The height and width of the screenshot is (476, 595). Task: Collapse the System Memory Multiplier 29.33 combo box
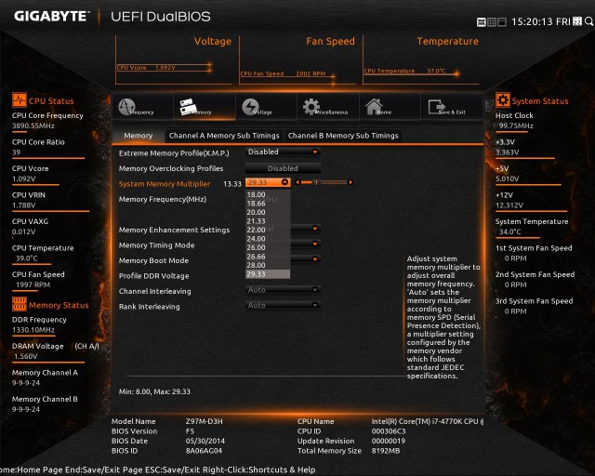tap(268, 182)
